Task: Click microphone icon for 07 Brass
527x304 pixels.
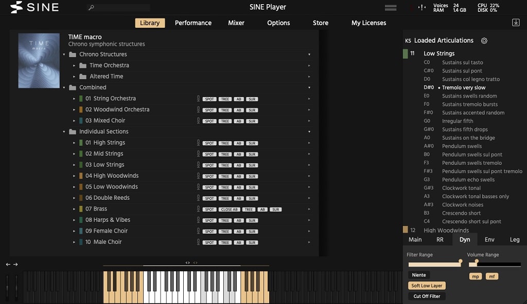Action: click(198, 208)
